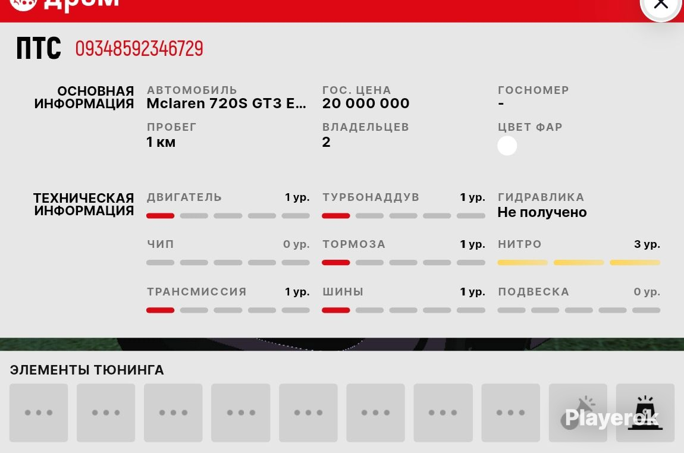684x453 pixels.
Task: Open the third empty tuning slot
Action: click(x=173, y=413)
